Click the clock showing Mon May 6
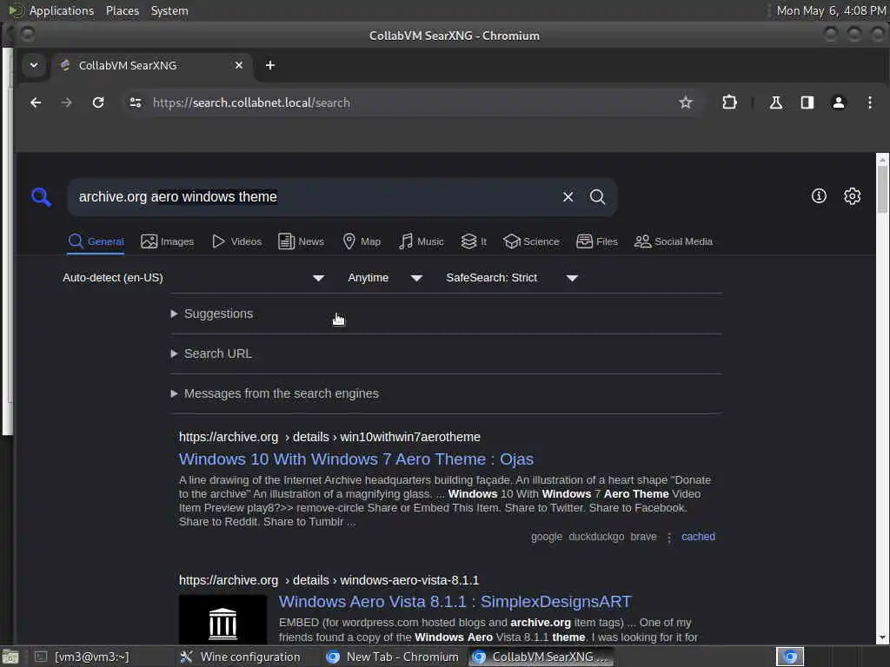 pos(830,10)
